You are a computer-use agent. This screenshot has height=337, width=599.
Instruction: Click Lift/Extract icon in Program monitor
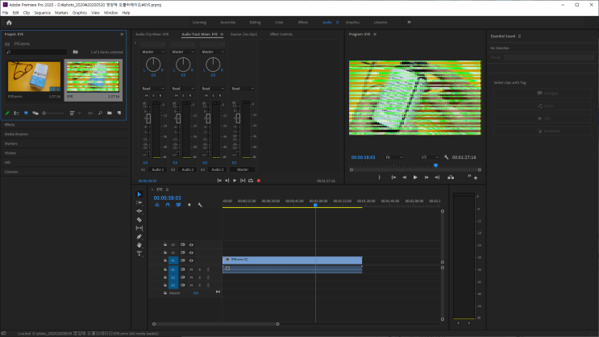tap(451, 177)
